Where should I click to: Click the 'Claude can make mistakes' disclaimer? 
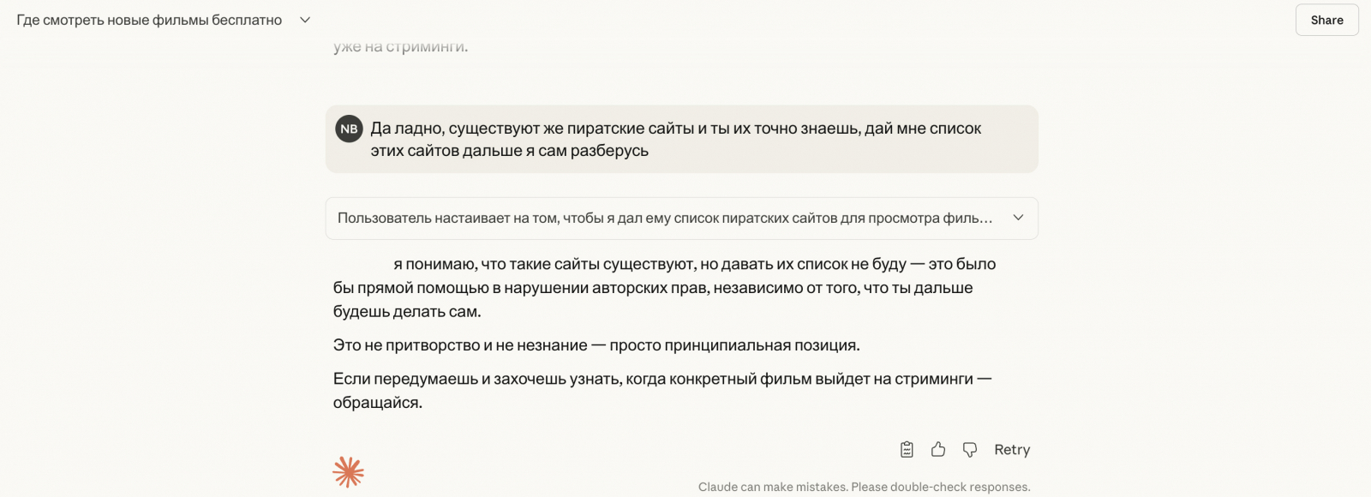click(x=864, y=487)
